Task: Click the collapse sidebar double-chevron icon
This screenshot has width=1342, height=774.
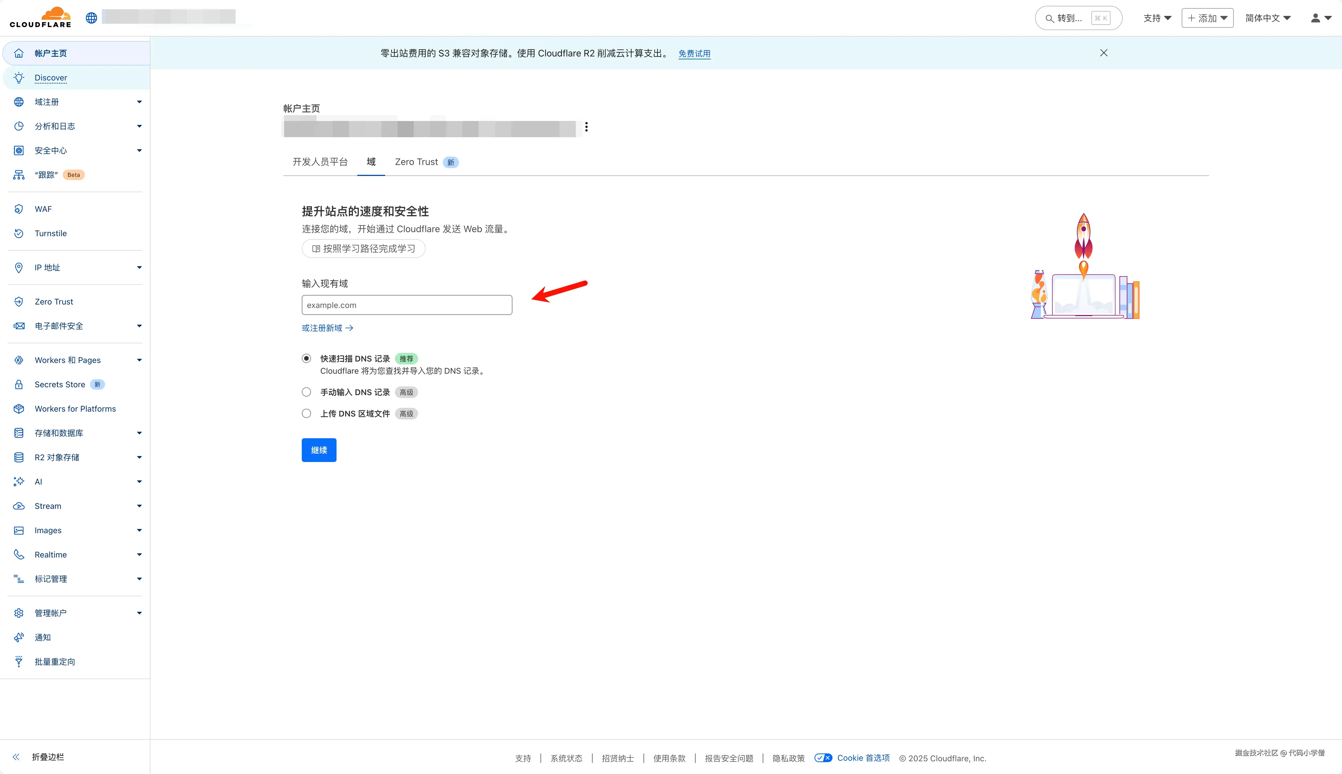Action: tap(16, 757)
